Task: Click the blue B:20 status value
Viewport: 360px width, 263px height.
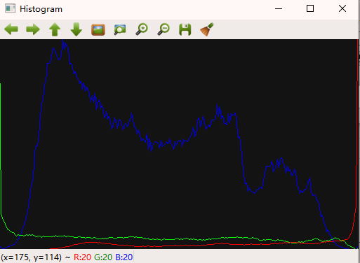Action: pos(124,257)
